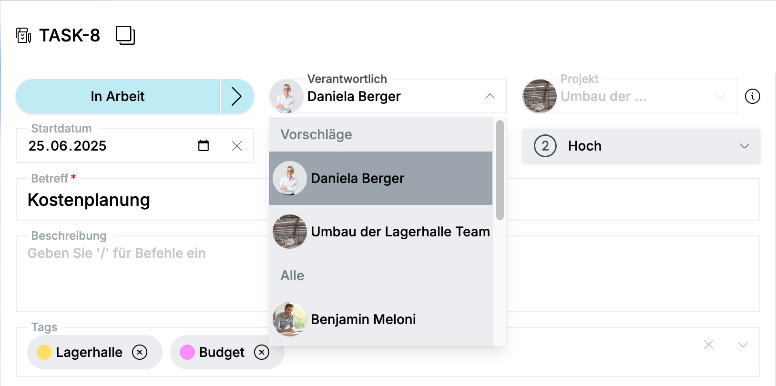
Task: Advance status with the arrow next to In Arbeit
Action: pos(237,96)
